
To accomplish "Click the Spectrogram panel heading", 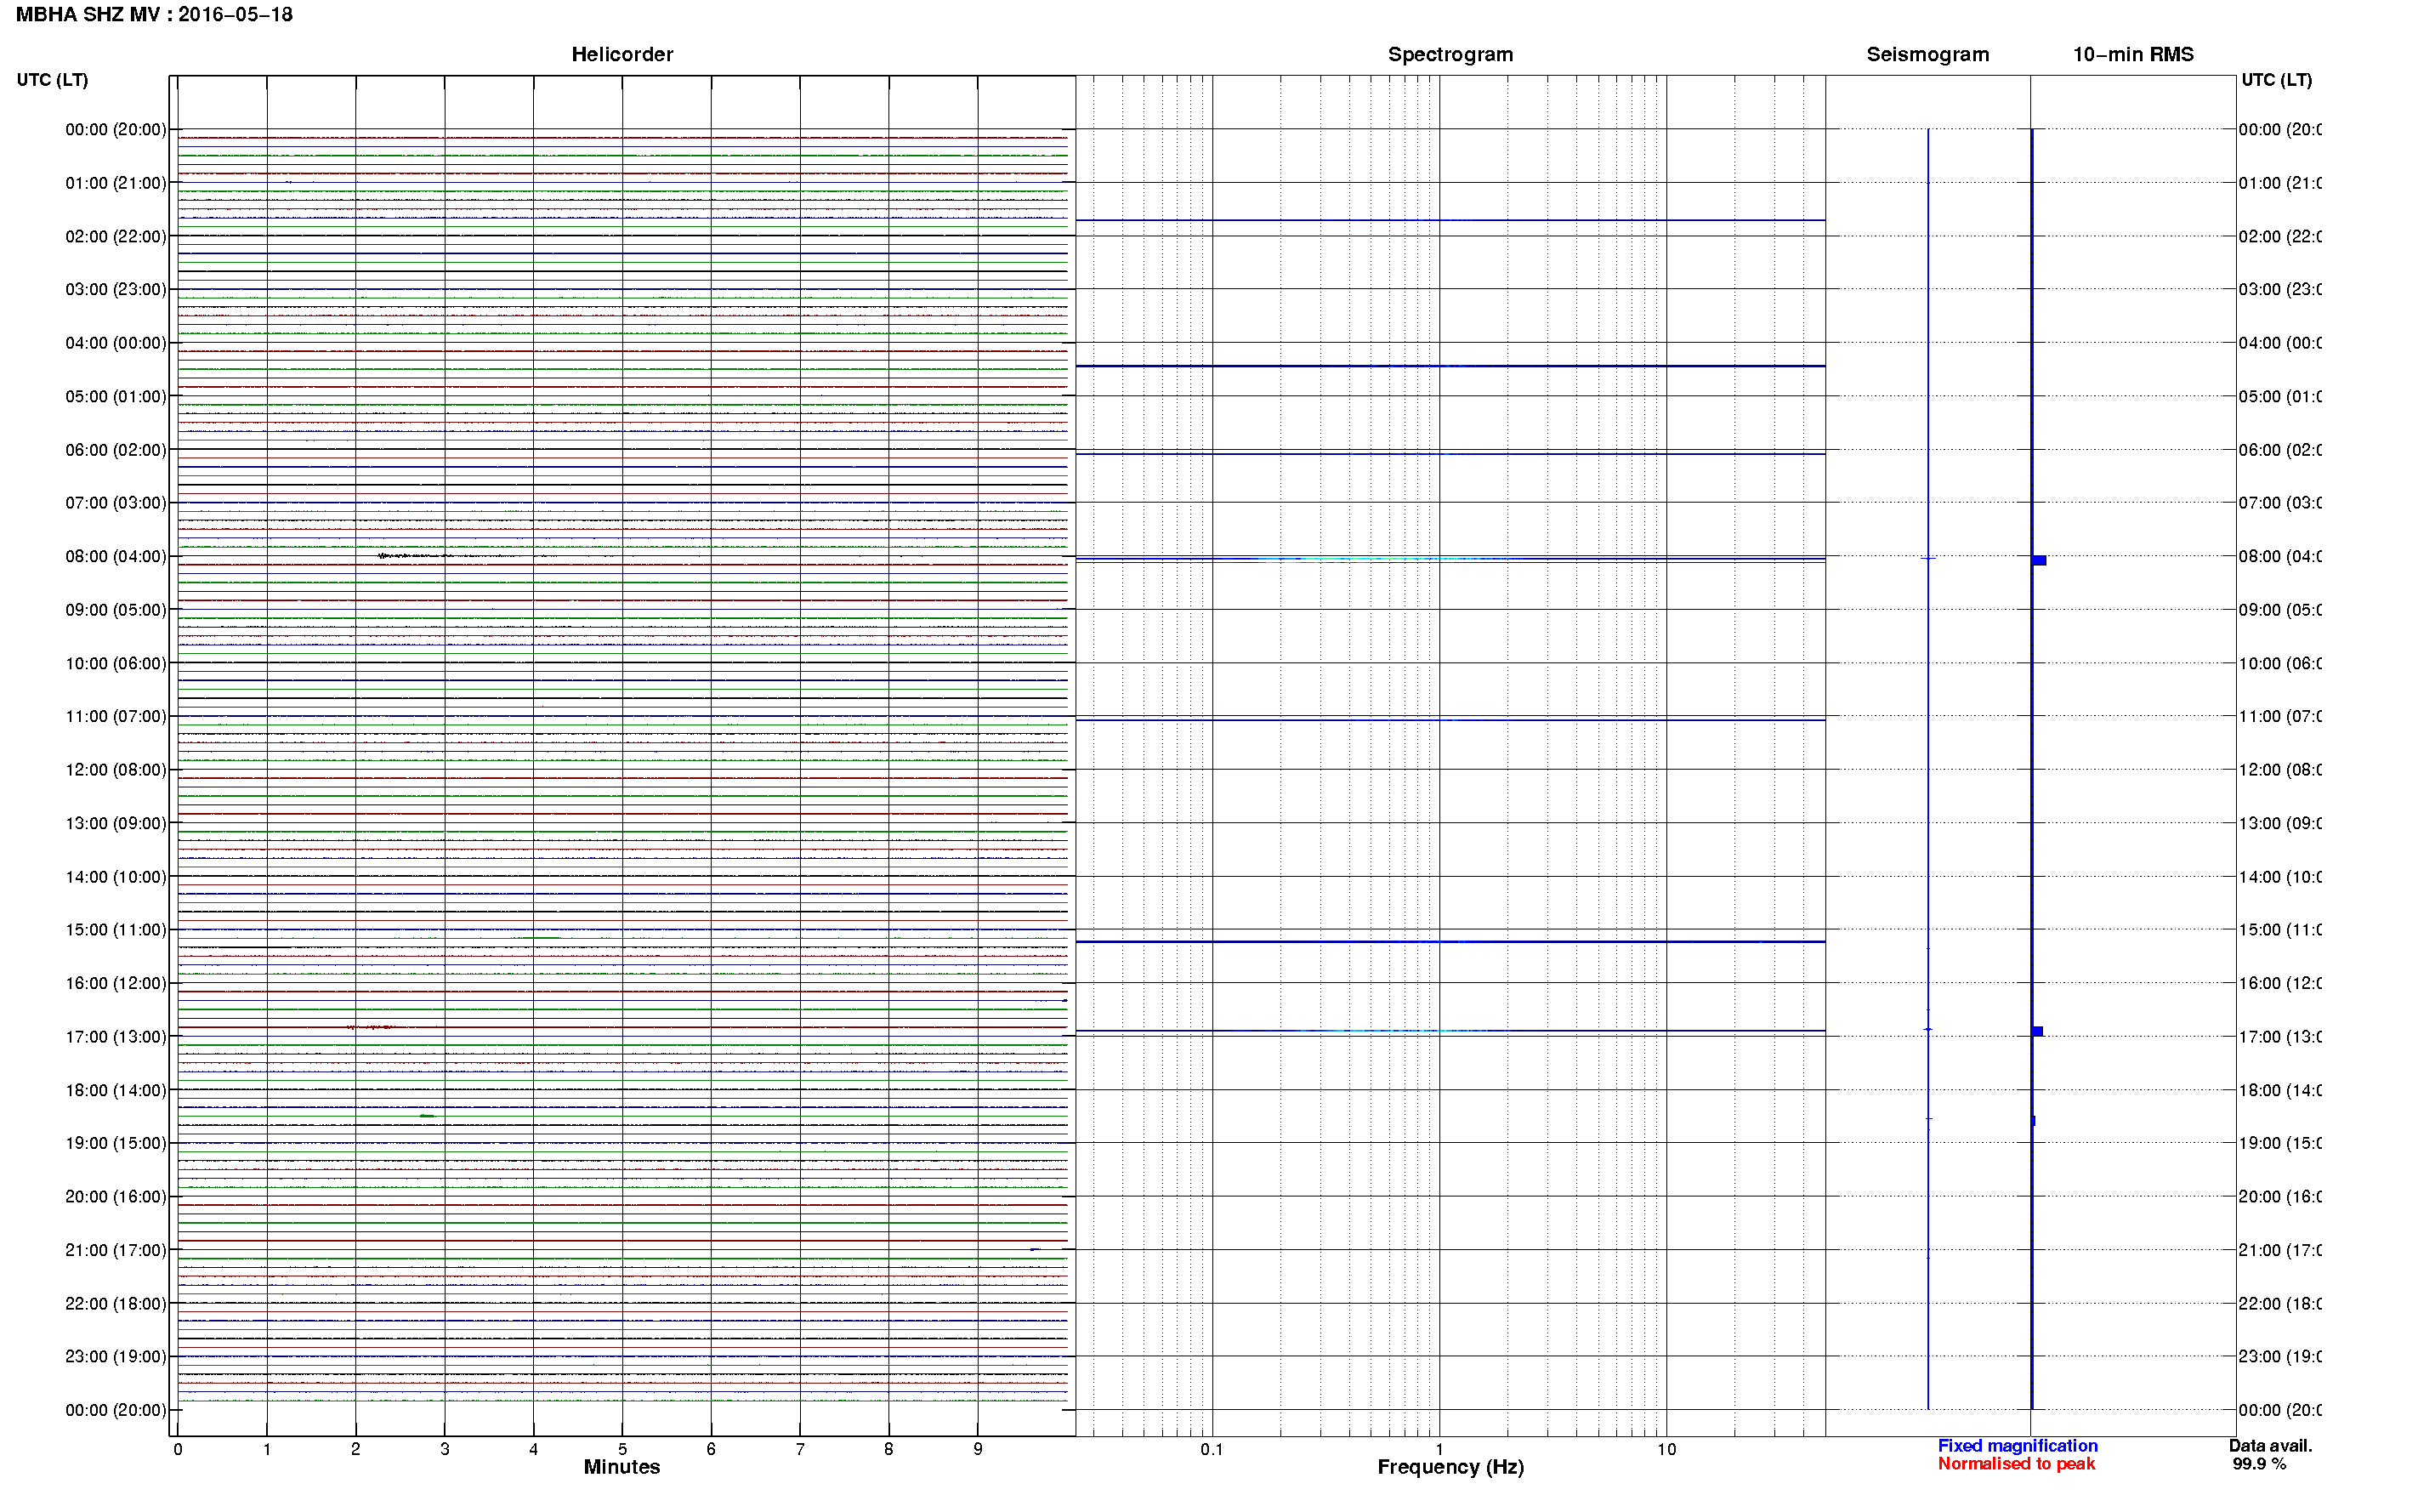I will pos(1450,55).
